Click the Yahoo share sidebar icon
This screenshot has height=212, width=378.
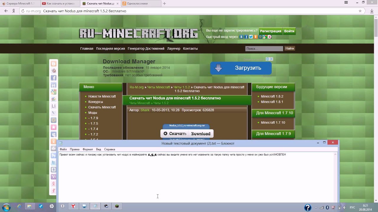[x=53, y=177]
